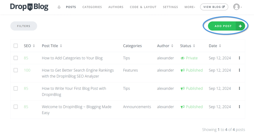The image size is (254, 134).
Task: Check the 'Welcome to DropInBlog' row
Action: (16, 107)
